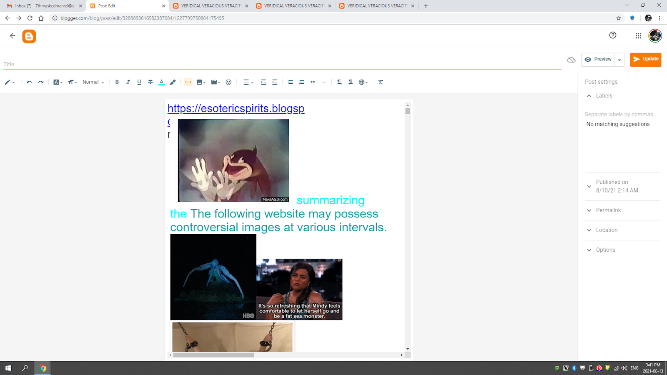667x375 pixels.
Task: Focus the post Title field
Action: [x=282, y=64]
